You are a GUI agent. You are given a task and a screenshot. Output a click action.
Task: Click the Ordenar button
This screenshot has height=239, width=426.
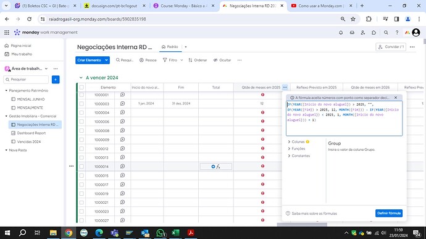coord(198,60)
